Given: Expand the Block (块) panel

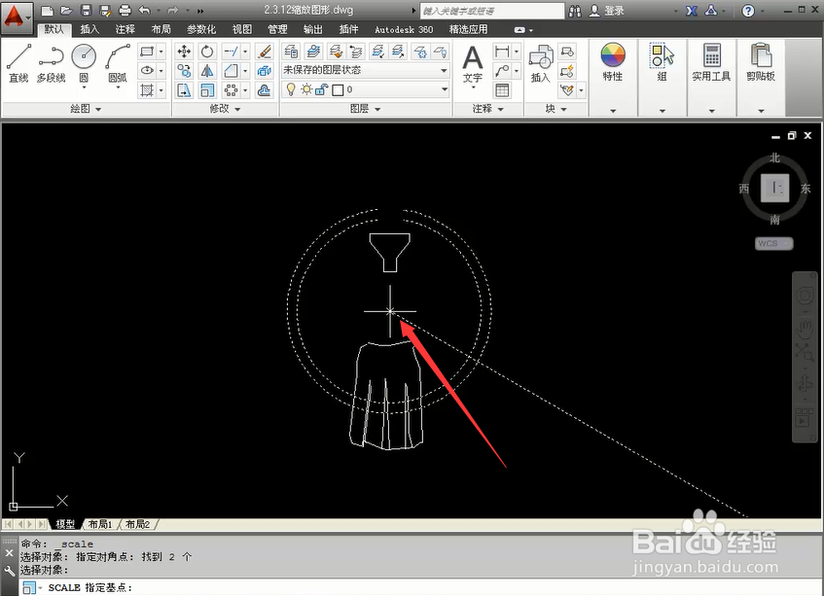Looking at the screenshot, I should click(556, 109).
